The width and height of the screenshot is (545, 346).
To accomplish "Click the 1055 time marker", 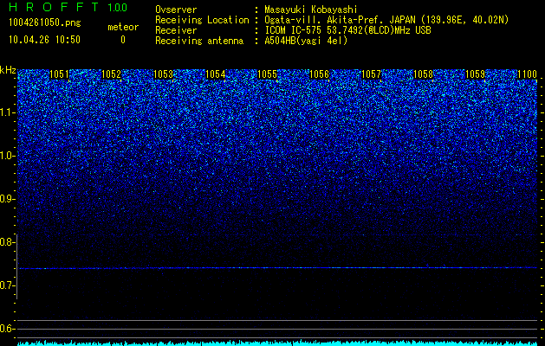I will (267, 74).
